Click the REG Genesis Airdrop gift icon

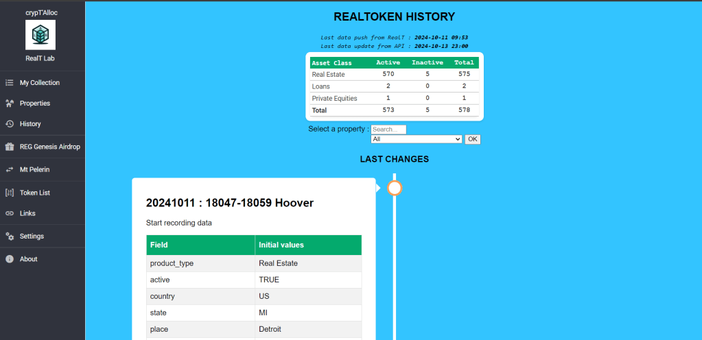click(10, 147)
